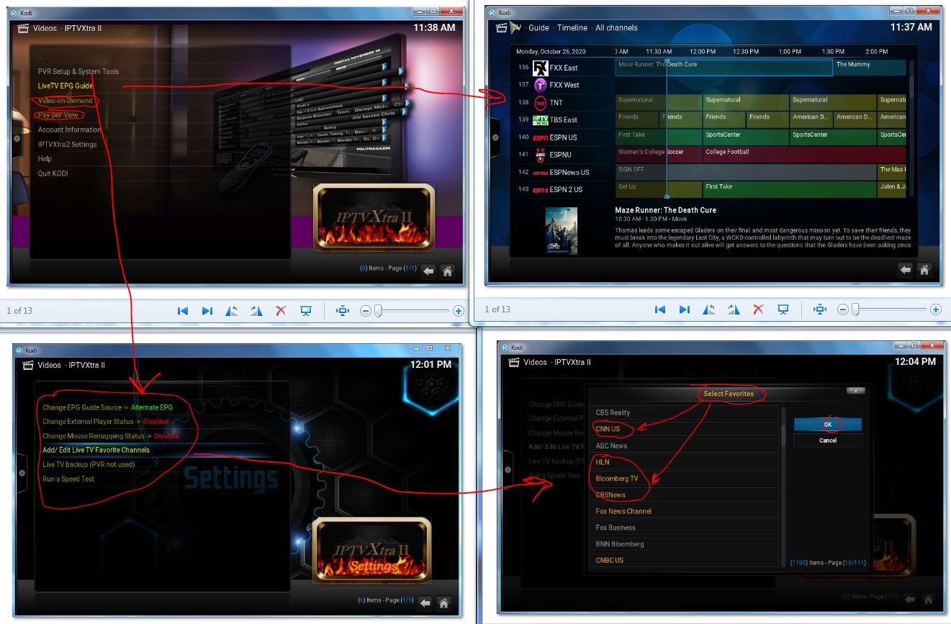The height and width of the screenshot is (624, 951).
Task: Expand side menu arrow beside Select Favorites dialog
Action: [x=507, y=470]
